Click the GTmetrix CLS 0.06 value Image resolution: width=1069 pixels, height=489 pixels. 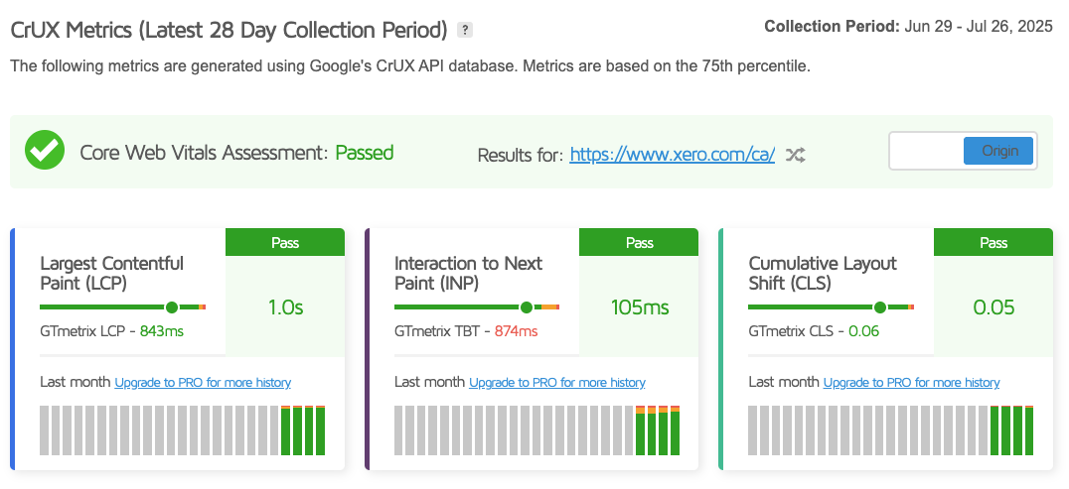click(x=862, y=331)
